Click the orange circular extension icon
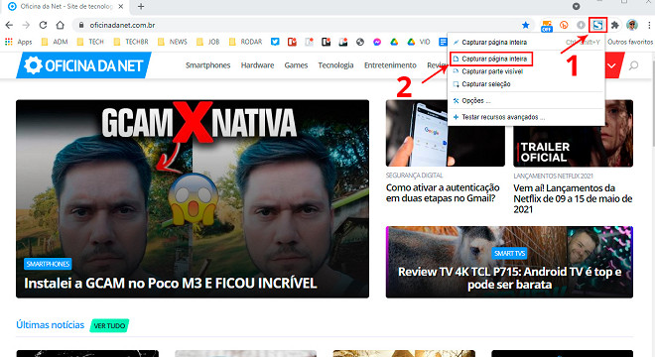Viewport: 655px width, 357px height. click(x=564, y=25)
